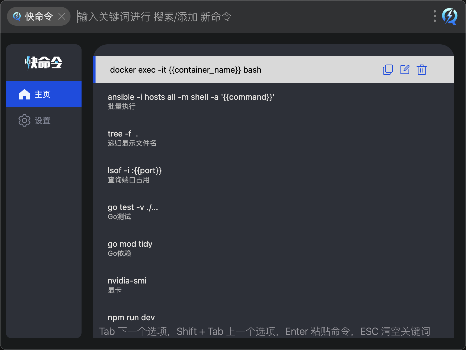Click the keyboard shortcut hint text
The image size is (466, 350).
264,332
